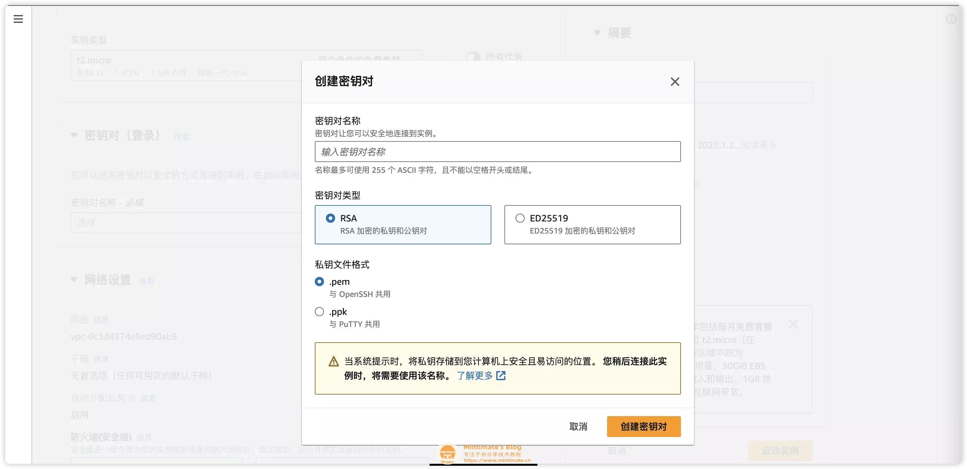This screenshot has height=469, width=967.
Task: Click the 与 PuTTY 共用 description text
Action: pyautogui.click(x=354, y=324)
